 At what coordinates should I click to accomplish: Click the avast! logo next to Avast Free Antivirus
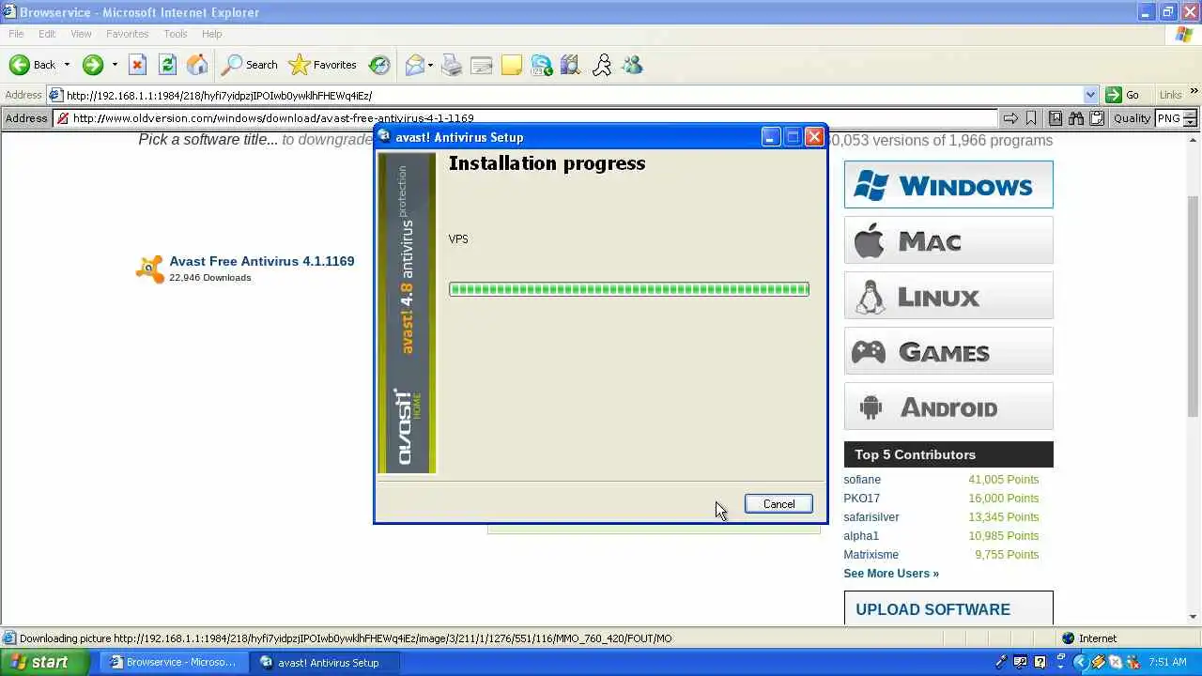[149, 269]
